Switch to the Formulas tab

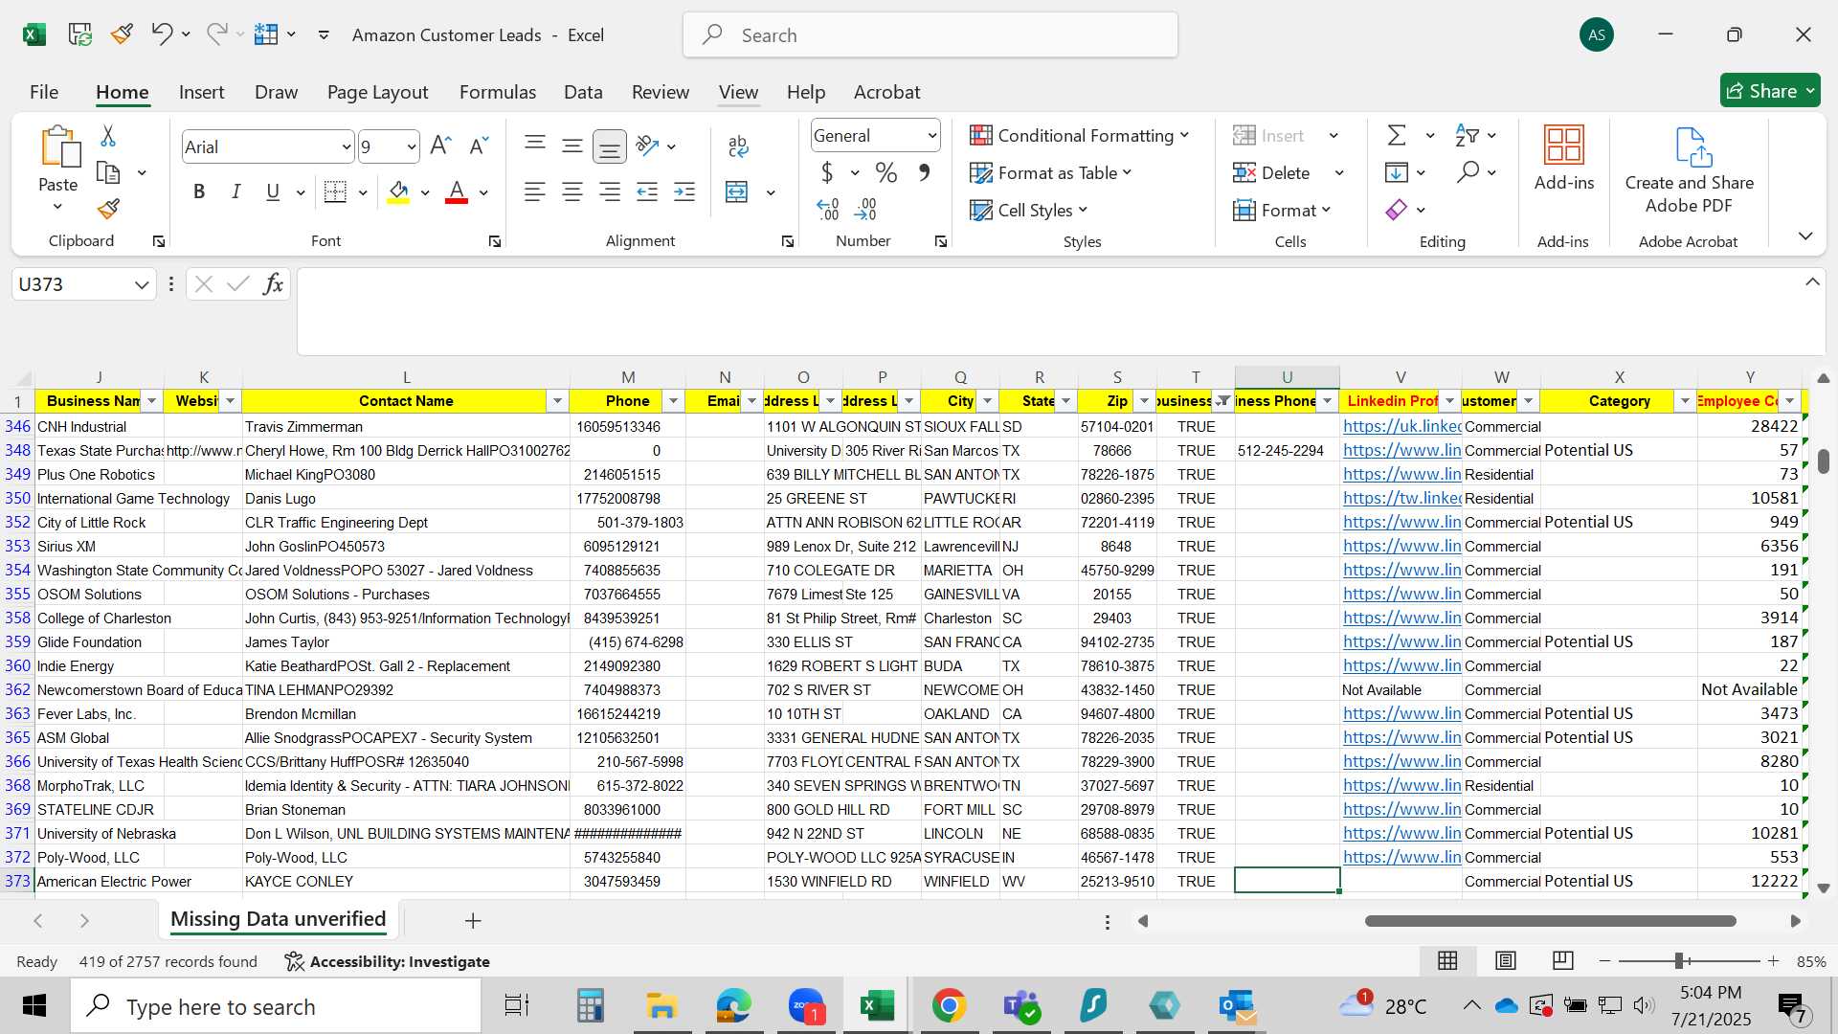498,92
